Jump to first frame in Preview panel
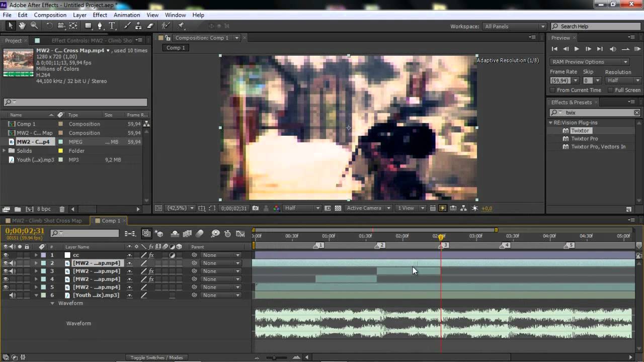The width and height of the screenshot is (644, 362). tap(554, 49)
